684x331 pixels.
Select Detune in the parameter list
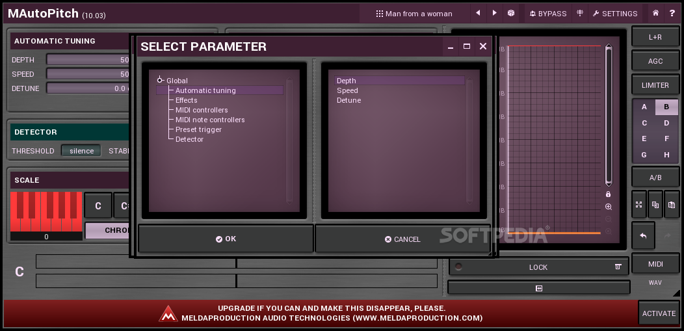pos(349,100)
